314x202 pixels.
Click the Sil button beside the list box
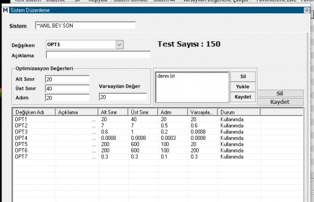[x=243, y=77]
